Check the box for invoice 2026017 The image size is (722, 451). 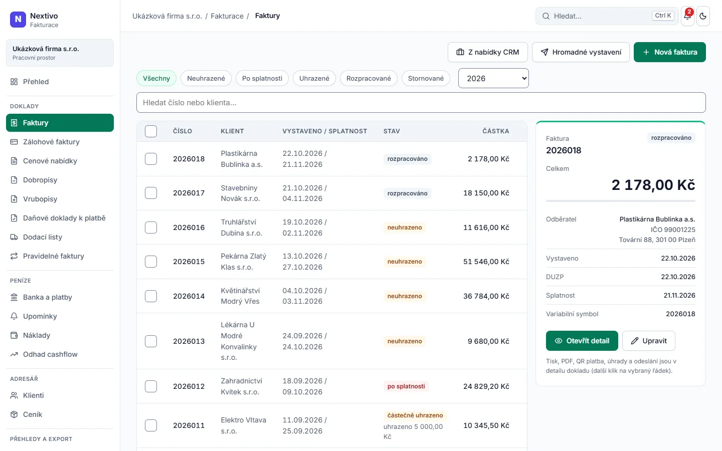tap(151, 193)
